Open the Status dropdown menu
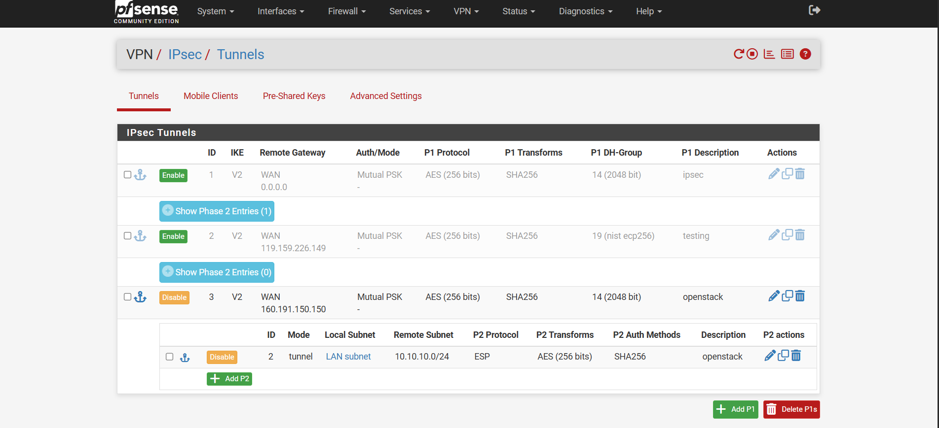 click(x=519, y=11)
